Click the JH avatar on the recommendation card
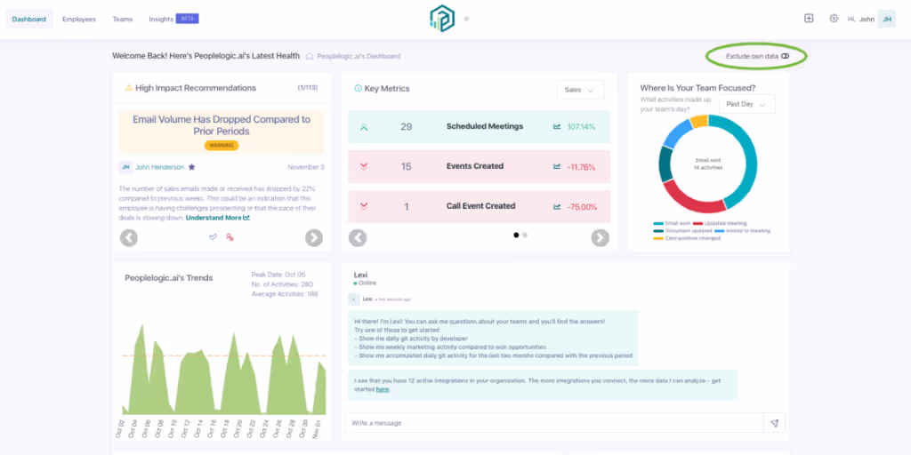This screenshot has width=911, height=455. click(125, 167)
